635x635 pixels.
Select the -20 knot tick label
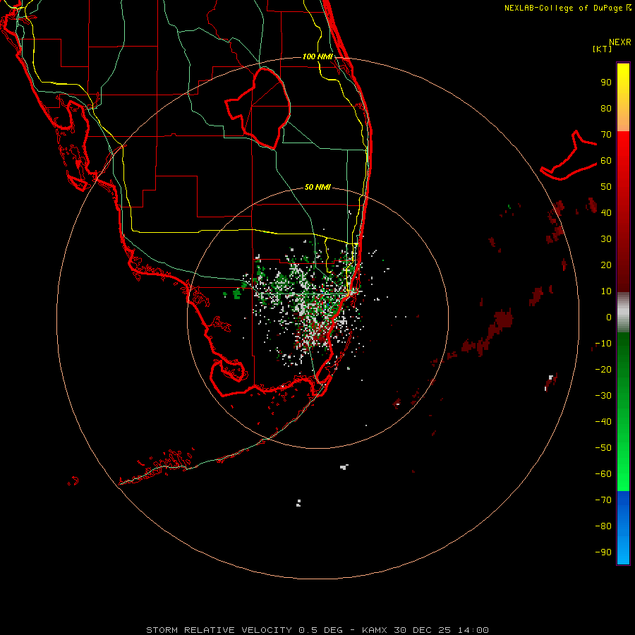click(x=603, y=370)
